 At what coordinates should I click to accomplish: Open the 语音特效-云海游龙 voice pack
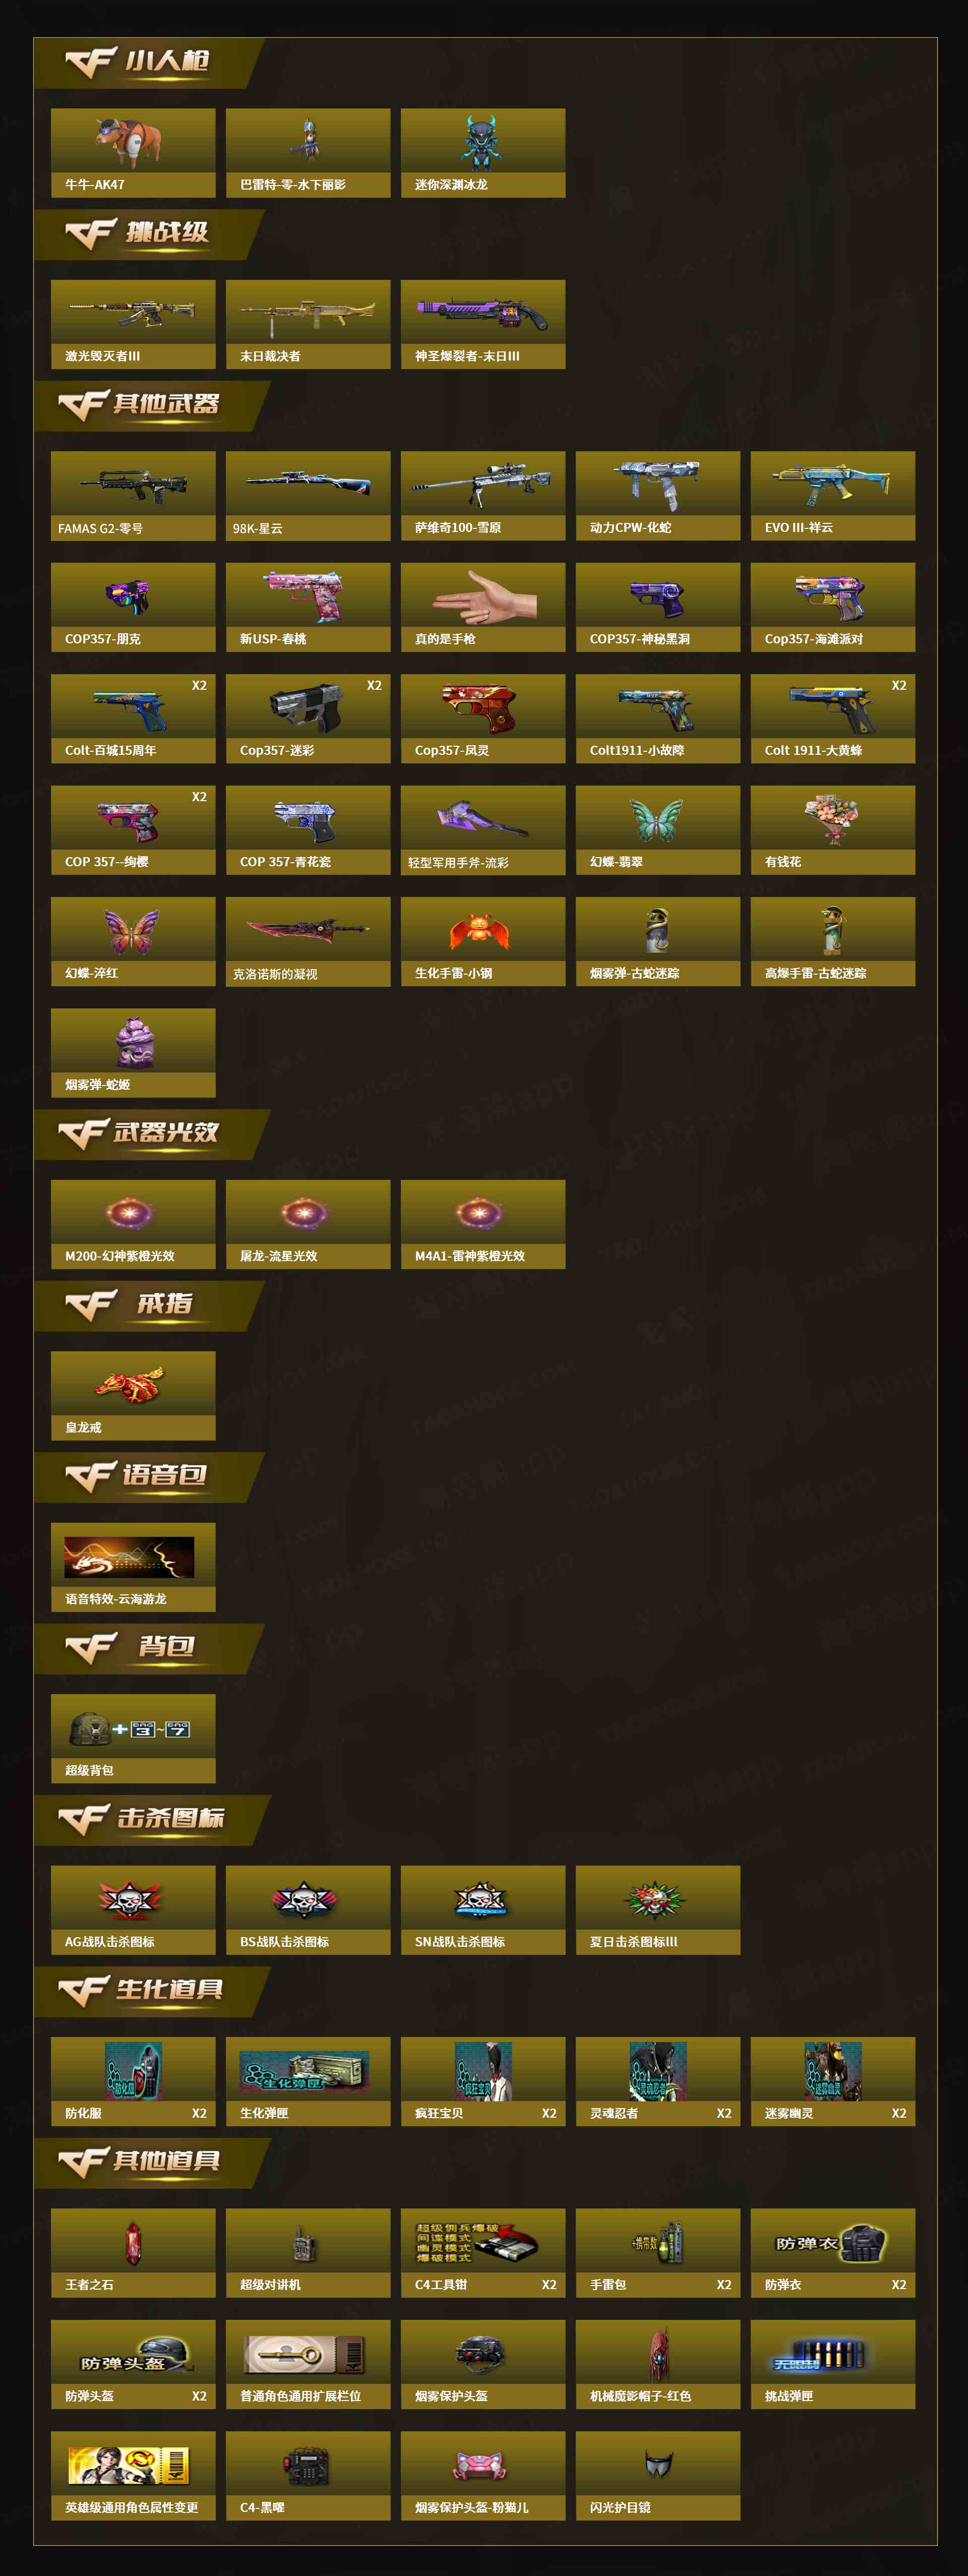tap(133, 1567)
